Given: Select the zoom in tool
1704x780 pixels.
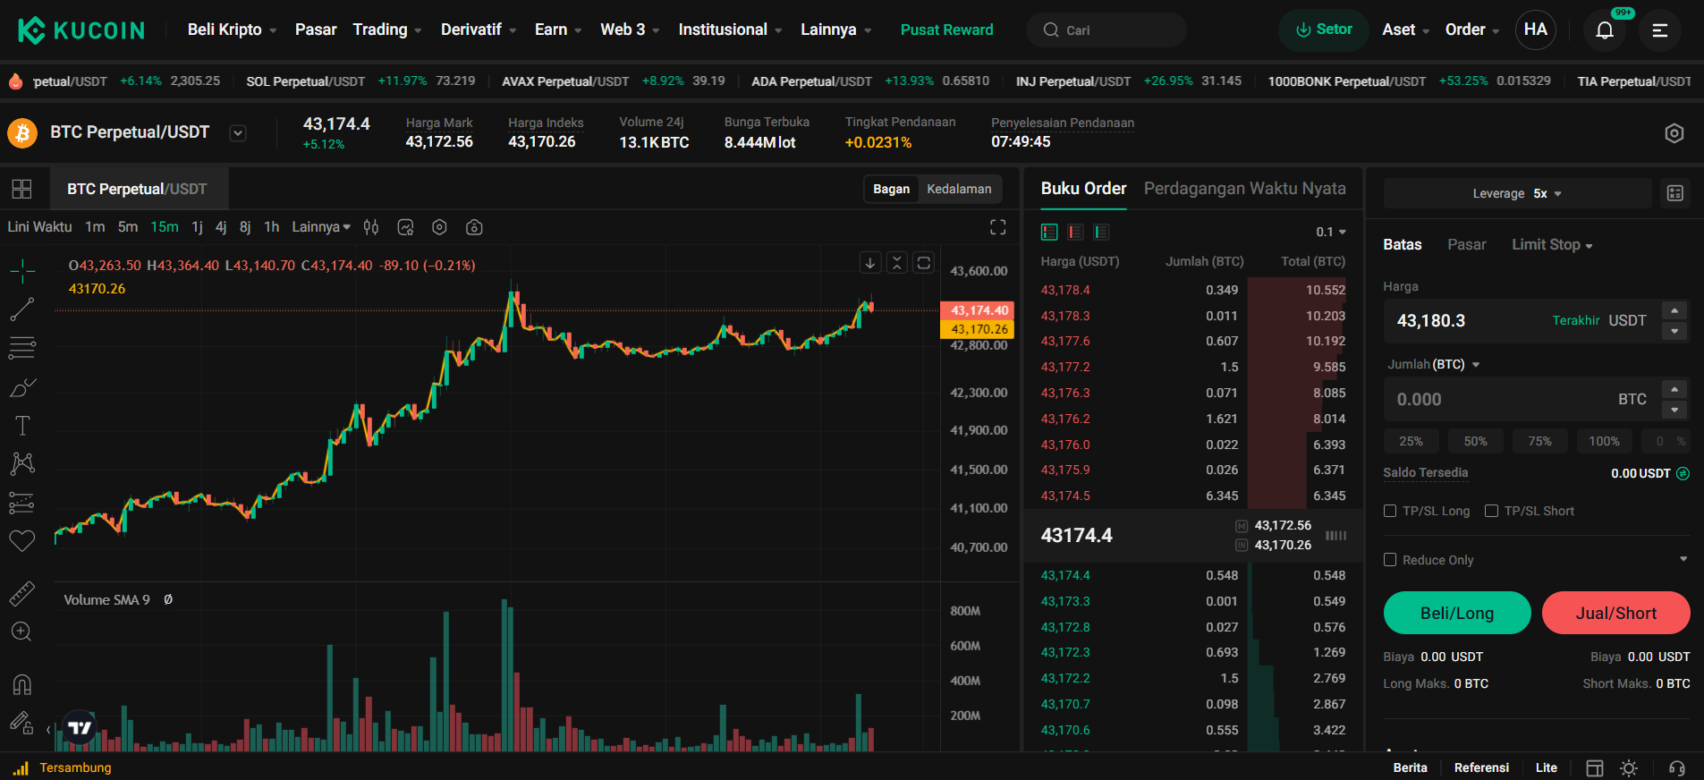Looking at the screenshot, I should [x=22, y=632].
